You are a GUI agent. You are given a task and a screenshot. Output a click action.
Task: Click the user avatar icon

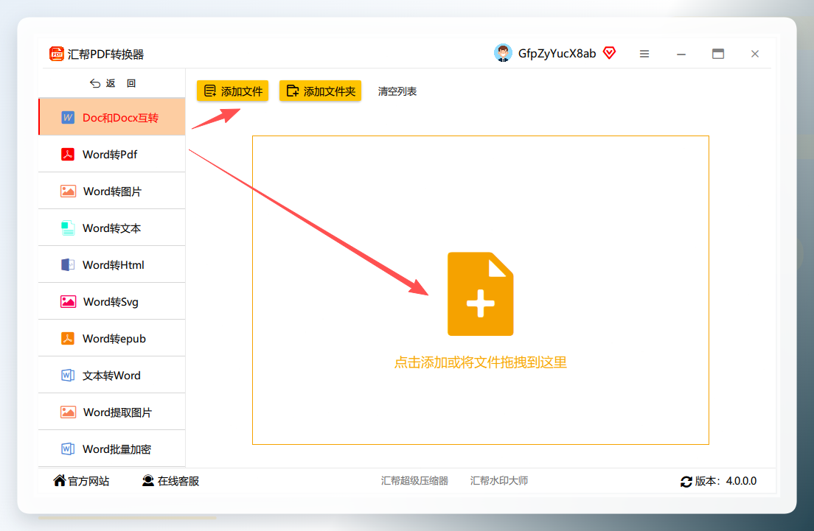point(503,53)
